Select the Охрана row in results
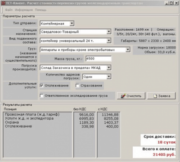 (37, 122)
